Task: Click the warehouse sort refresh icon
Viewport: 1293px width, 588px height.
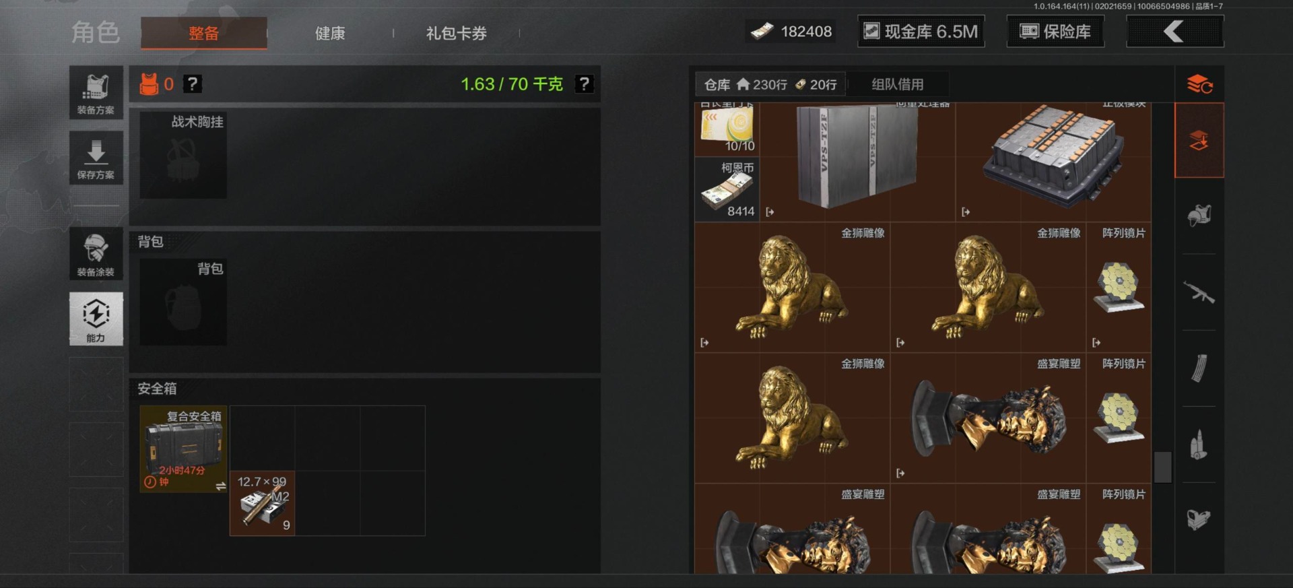Action: (x=1199, y=84)
